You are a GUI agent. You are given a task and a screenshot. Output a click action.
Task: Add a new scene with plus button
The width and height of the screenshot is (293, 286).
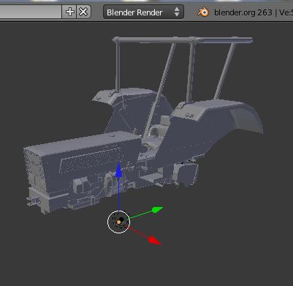coord(69,12)
